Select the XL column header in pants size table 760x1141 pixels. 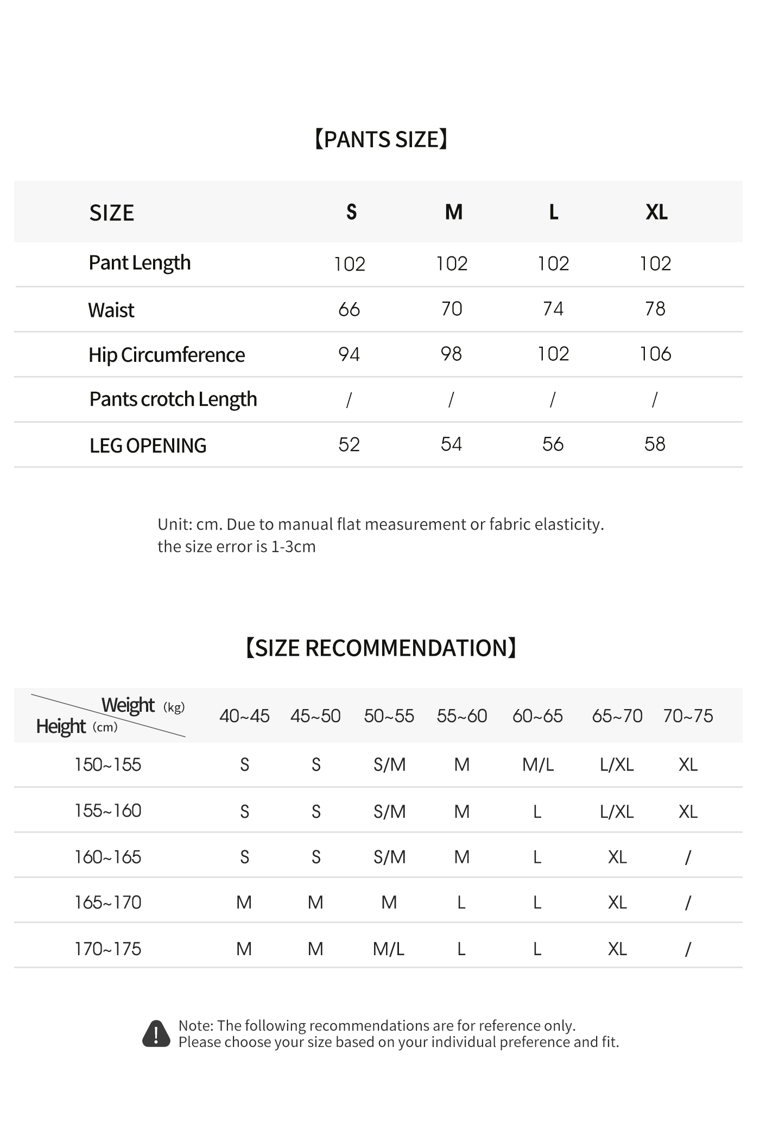656,212
